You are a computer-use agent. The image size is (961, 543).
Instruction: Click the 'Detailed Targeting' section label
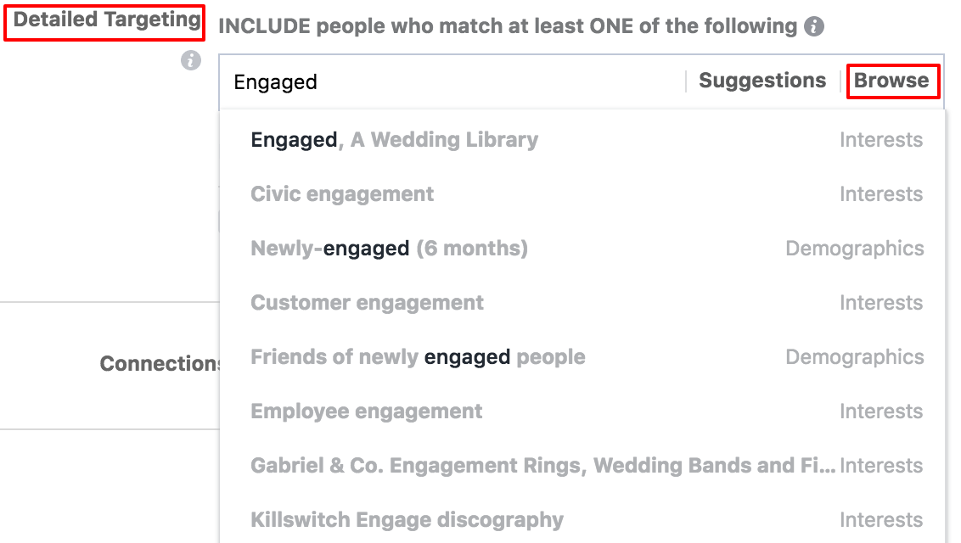click(x=104, y=21)
